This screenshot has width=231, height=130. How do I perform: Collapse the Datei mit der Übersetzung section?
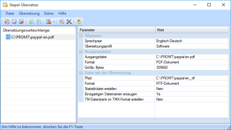[81, 73]
